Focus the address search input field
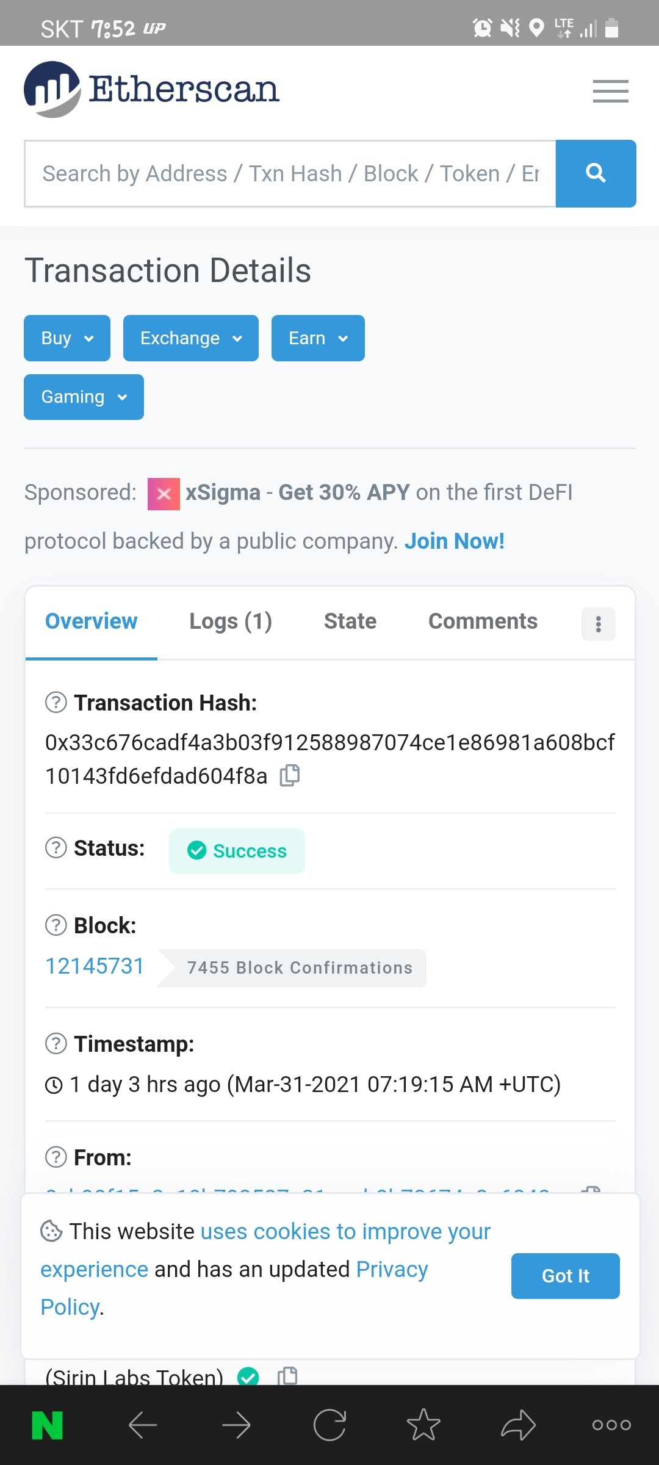The height and width of the screenshot is (1465, 659). (290, 173)
